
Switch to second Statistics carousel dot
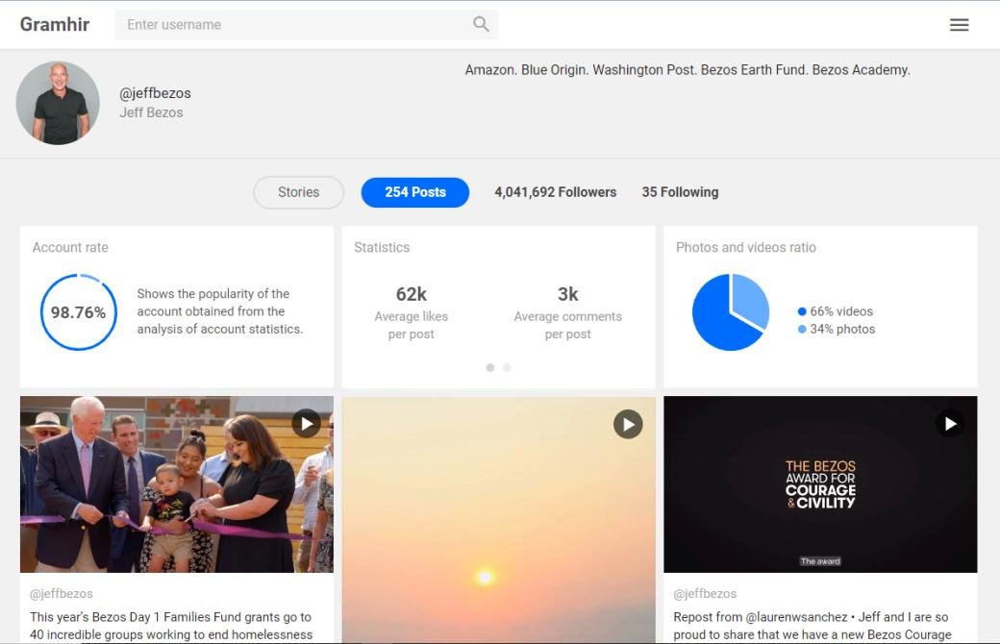507,367
